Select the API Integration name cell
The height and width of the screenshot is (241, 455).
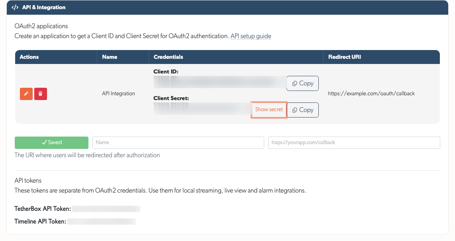pos(118,94)
